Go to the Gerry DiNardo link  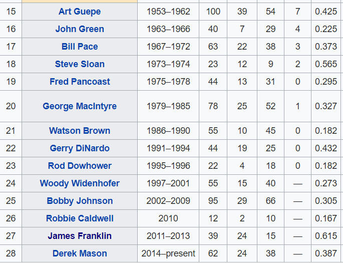pos(80,148)
